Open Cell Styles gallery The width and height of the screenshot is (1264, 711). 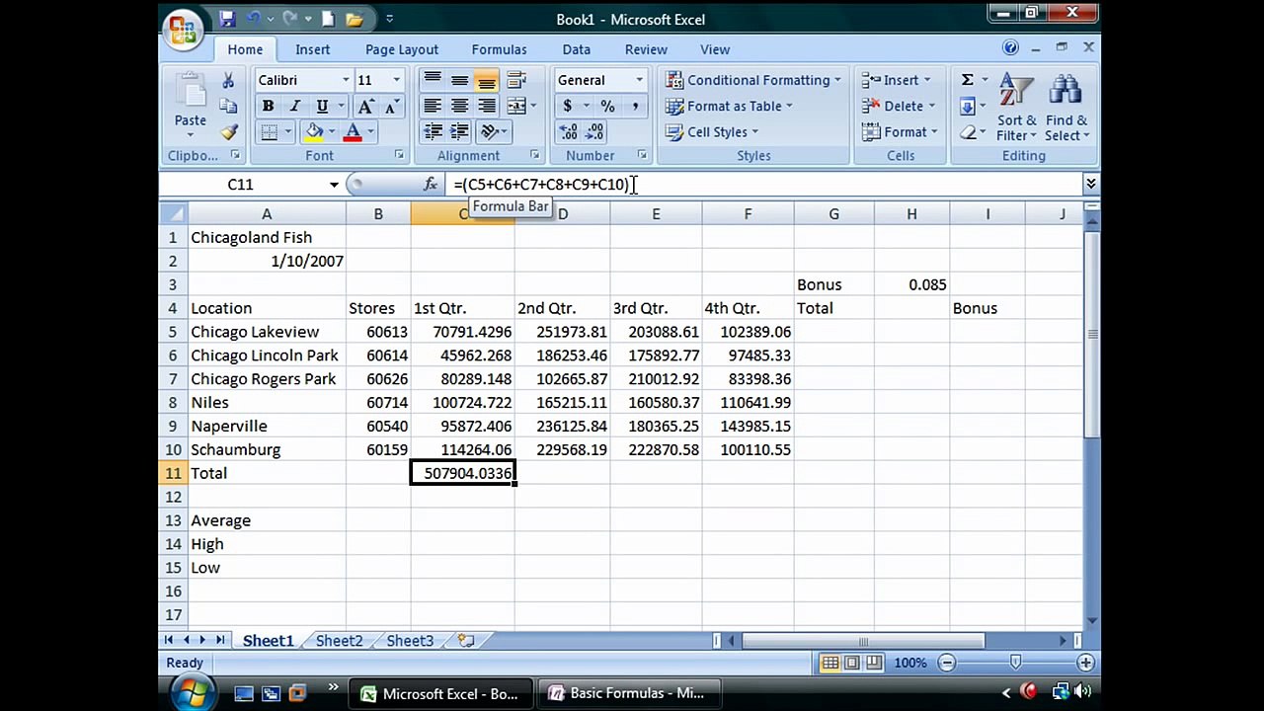click(712, 132)
